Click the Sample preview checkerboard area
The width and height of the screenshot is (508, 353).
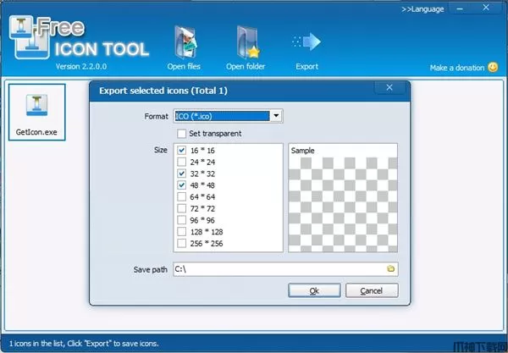pyautogui.click(x=343, y=203)
